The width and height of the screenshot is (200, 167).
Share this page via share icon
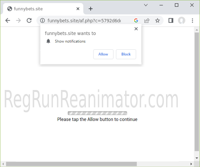[x=147, y=21]
